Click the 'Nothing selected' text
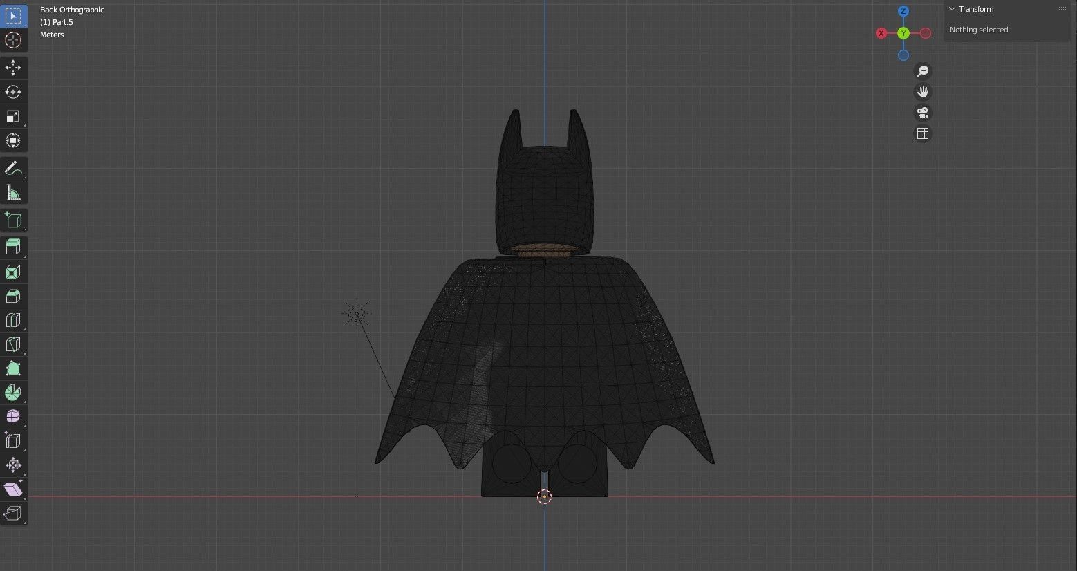The width and height of the screenshot is (1077, 571). point(979,30)
